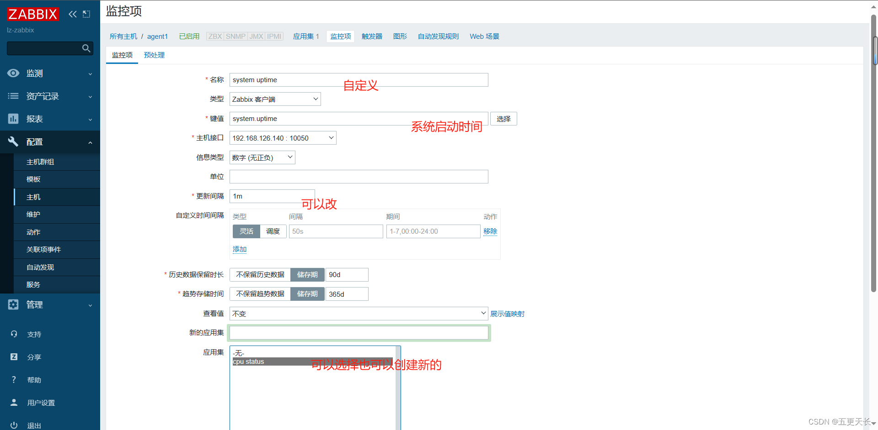
Task: Click the power logout icon
Action: coord(14,425)
